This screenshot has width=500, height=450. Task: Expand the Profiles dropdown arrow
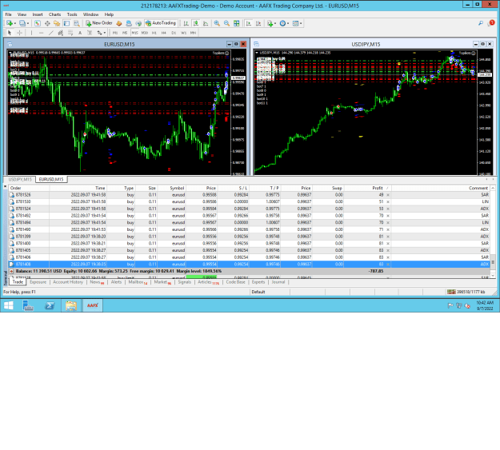coord(28,23)
